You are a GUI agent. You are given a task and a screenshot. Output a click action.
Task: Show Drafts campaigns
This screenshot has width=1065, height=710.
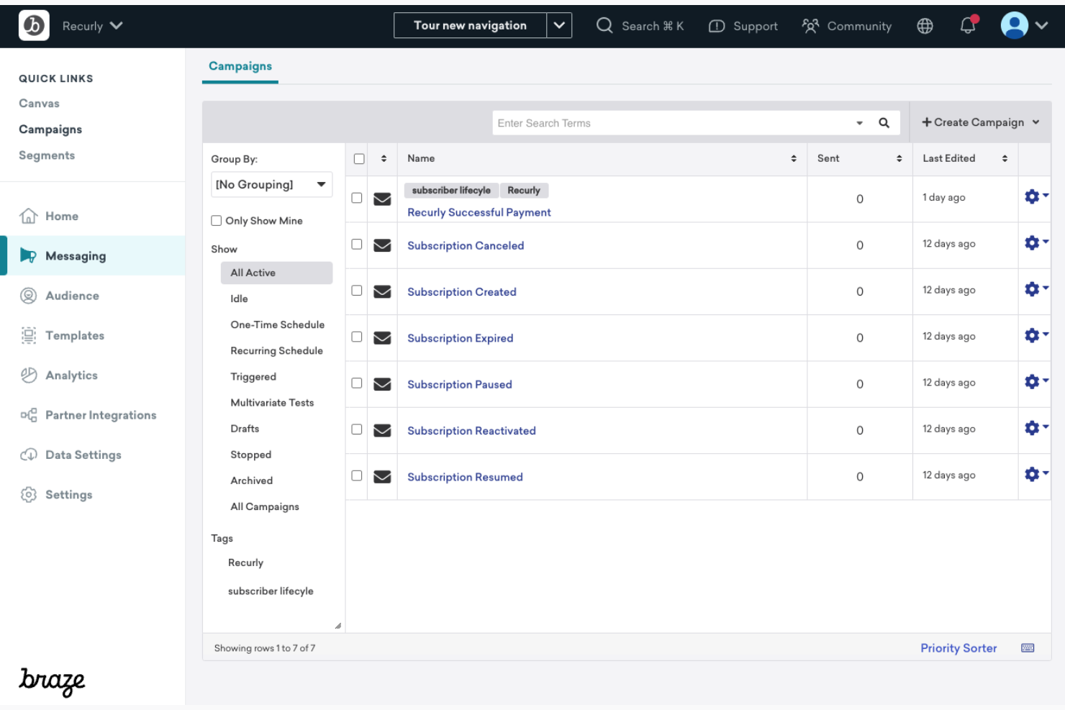[x=245, y=429]
